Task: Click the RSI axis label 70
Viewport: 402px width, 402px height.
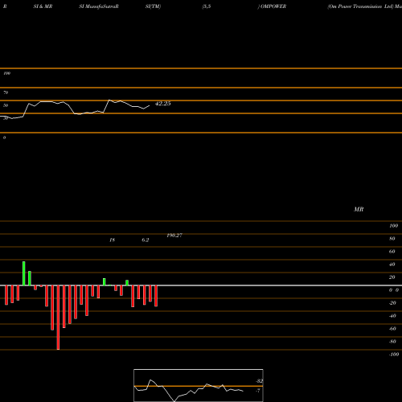Action: (6, 92)
